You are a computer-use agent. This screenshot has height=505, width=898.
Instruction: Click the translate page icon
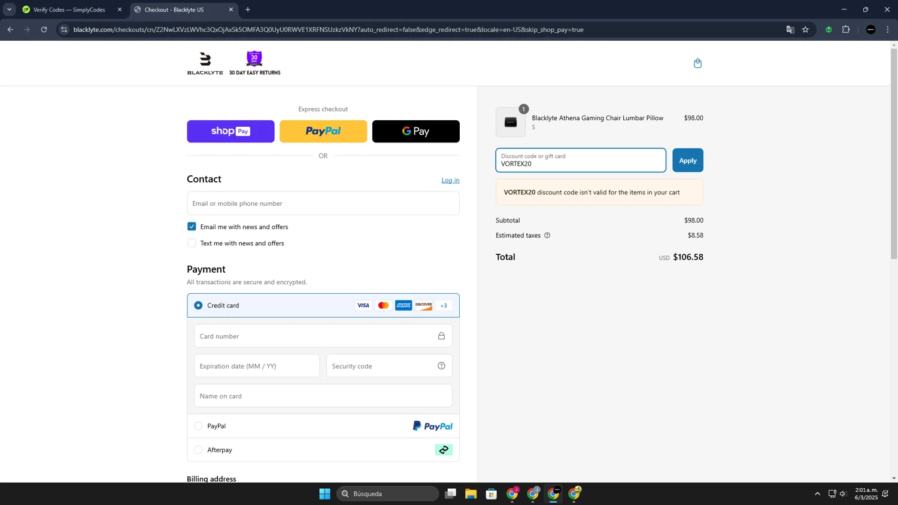[790, 29]
